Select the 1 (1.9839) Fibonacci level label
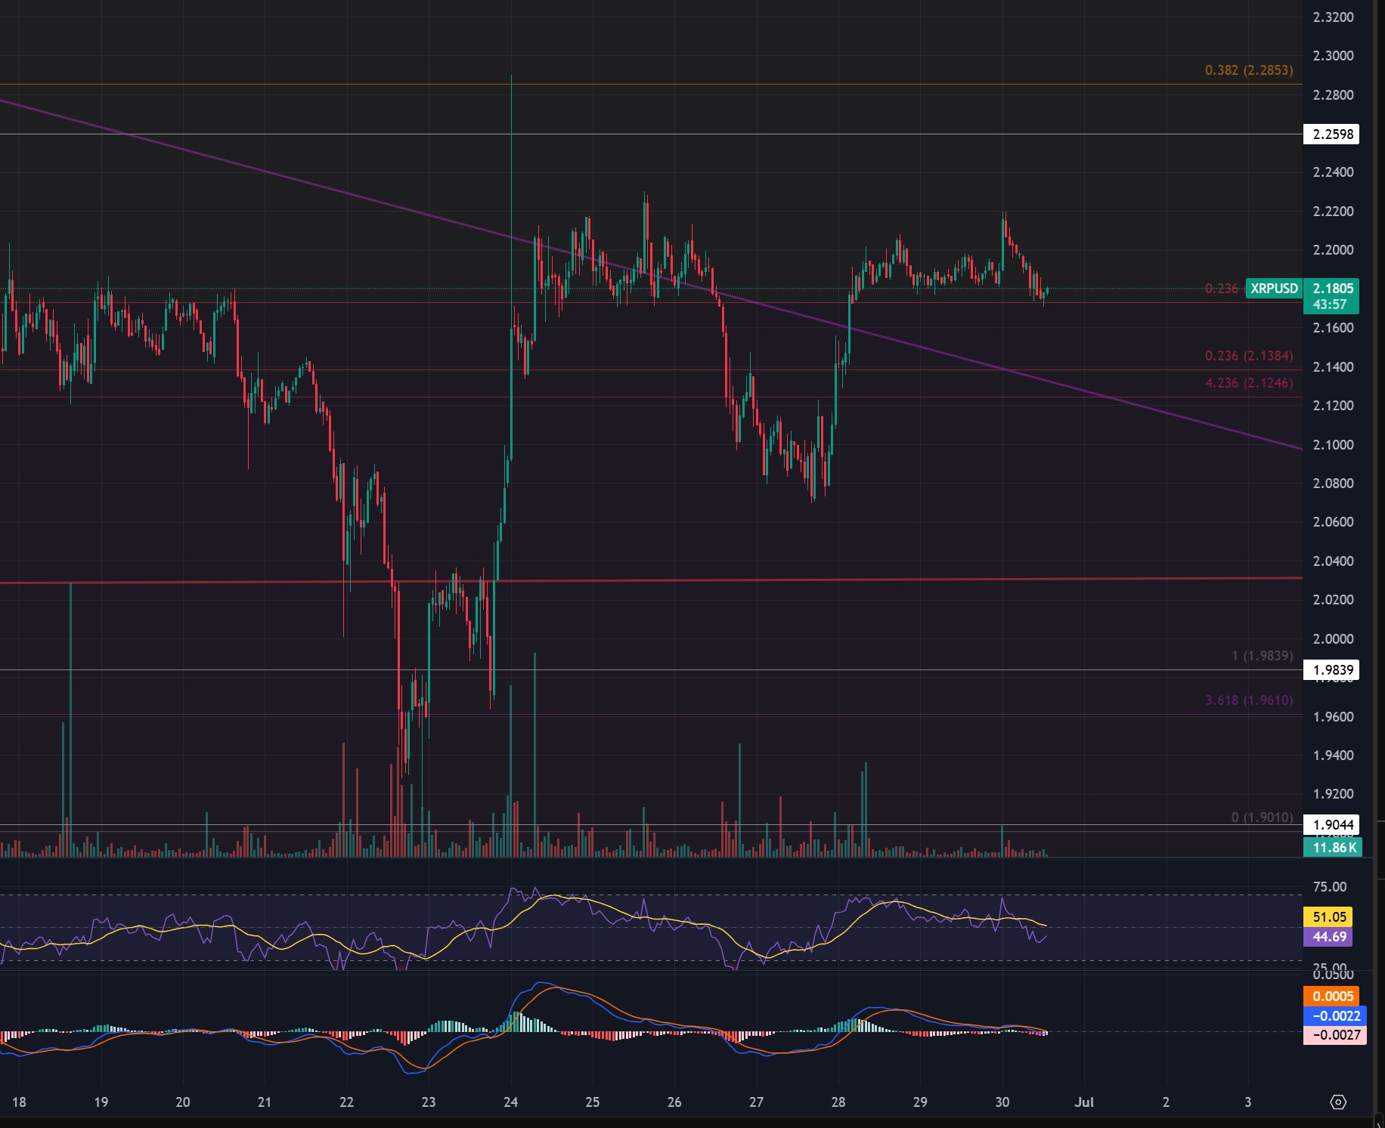The image size is (1385, 1128). pyautogui.click(x=1263, y=656)
